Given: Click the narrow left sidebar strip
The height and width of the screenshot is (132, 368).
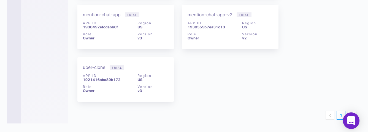Looking at the screenshot, I should [14, 62].
